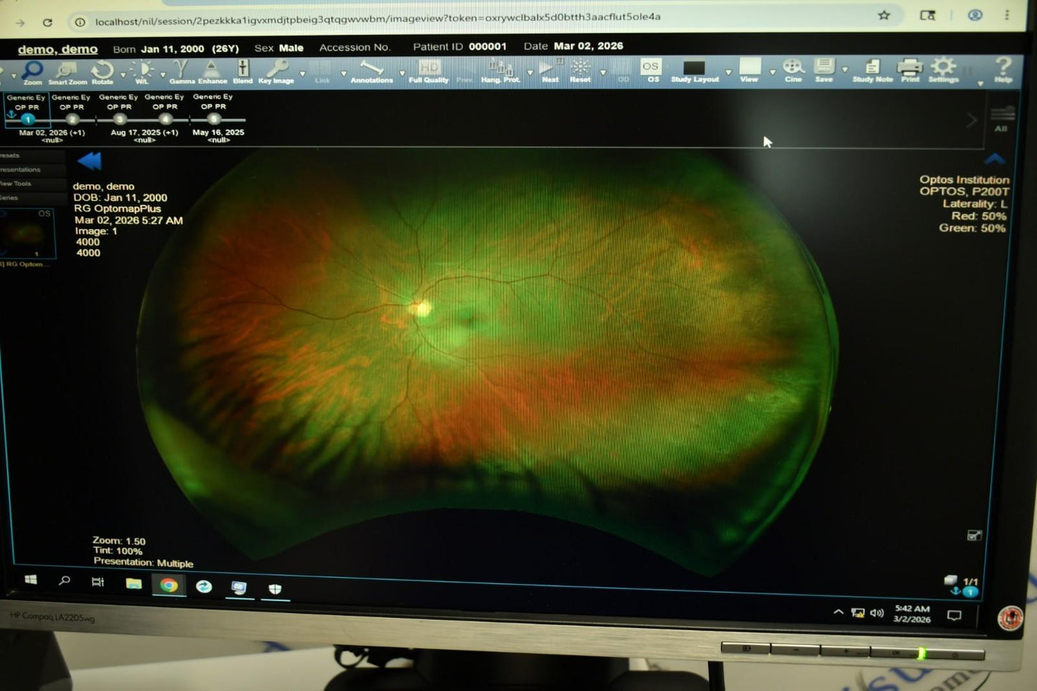1037x691 pixels.
Task: Show All studies in timeline
Action: point(1002,119)
